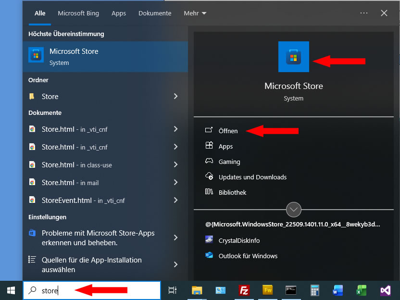Select Bibliothek in the Store actions

232,192
